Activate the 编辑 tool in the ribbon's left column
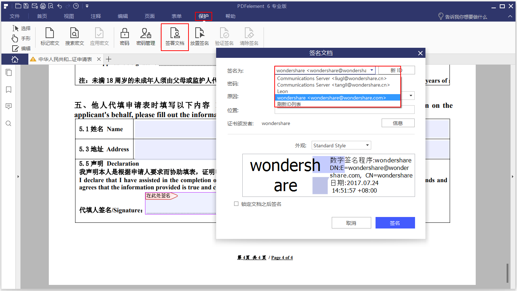 (x=22, y=48)
